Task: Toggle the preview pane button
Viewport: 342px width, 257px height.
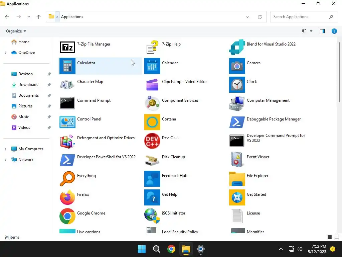Action: tap(322, 31)
